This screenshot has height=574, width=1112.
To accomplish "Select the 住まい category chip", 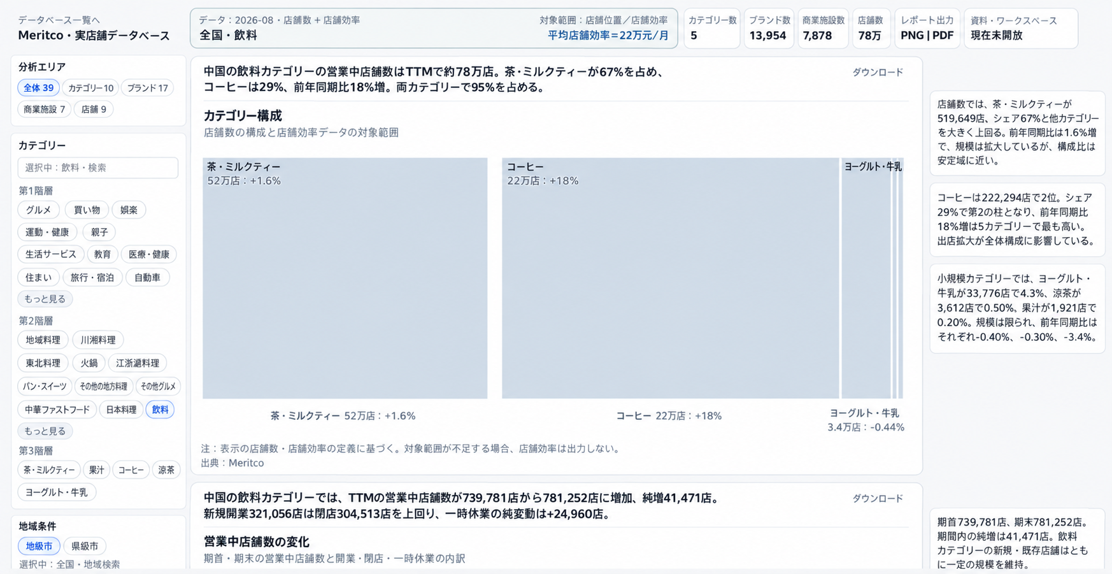I will 38,277.
